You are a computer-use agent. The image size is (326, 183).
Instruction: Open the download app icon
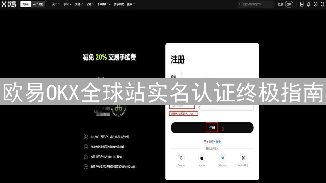pyautogui.click(x=302, y=4)
